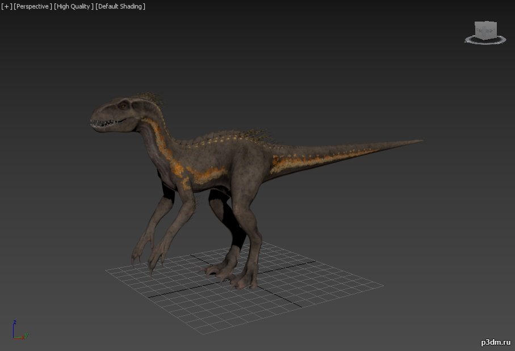Click the Right face of the ViewCube
This screenshot has width=515, height=351.
point(491,31)
